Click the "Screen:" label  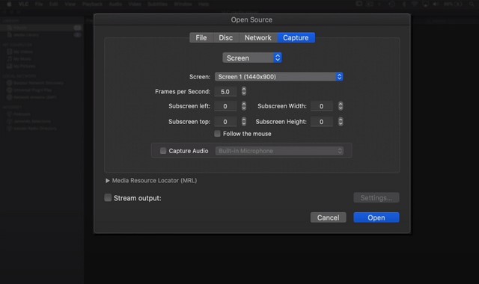point(200,77)
